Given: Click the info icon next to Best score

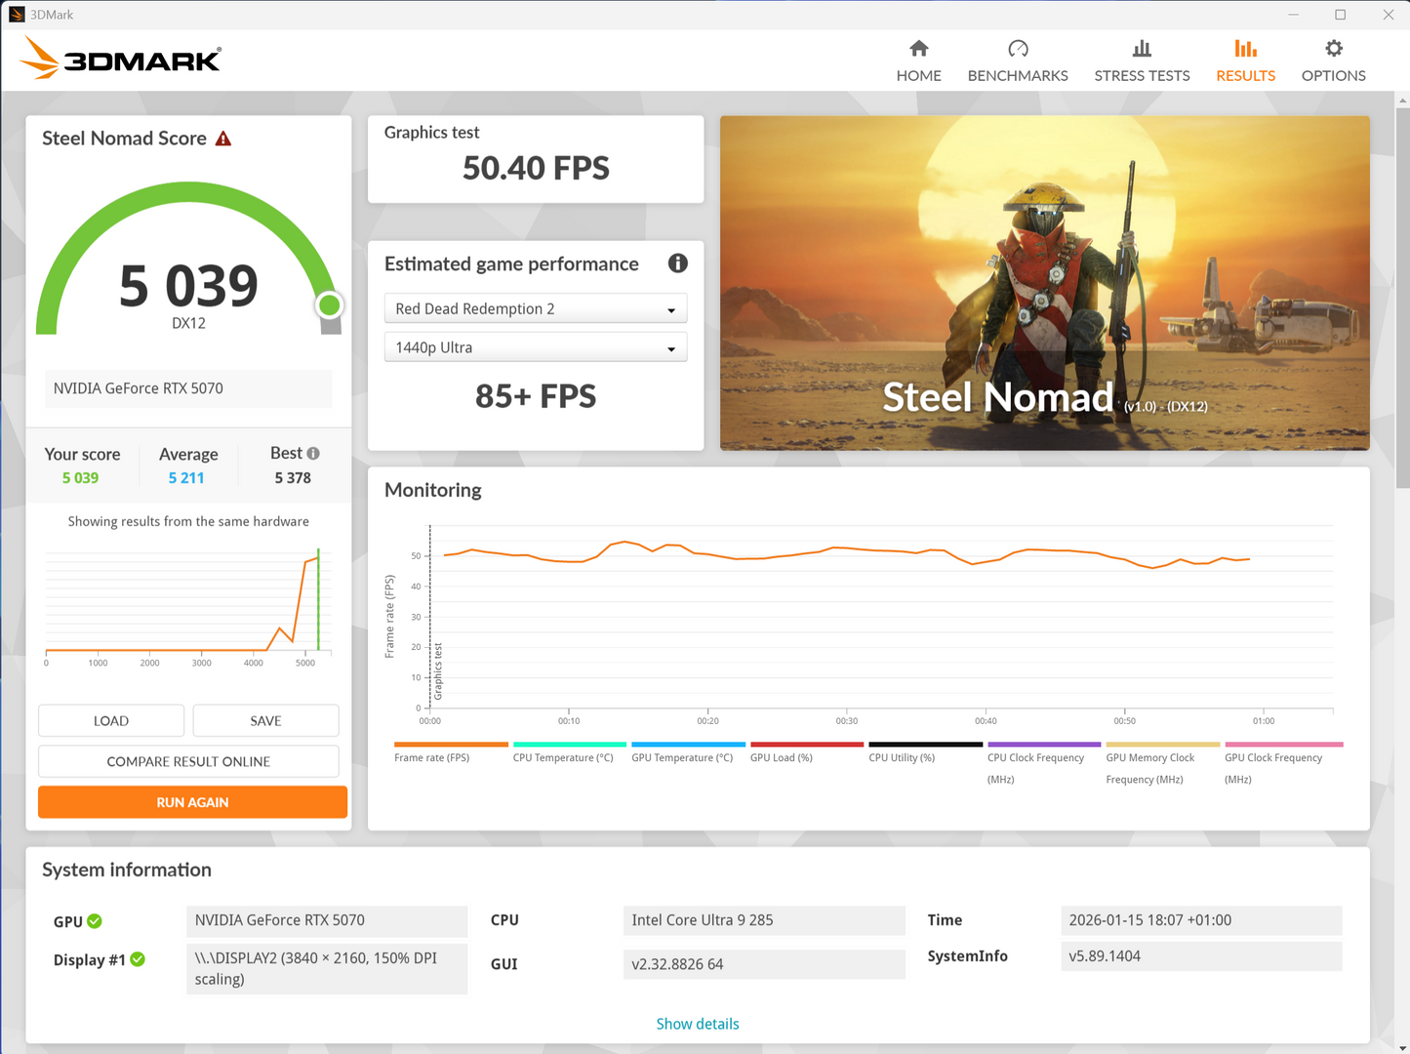Looking at the screenshot, I should click(x=314, y=452).
